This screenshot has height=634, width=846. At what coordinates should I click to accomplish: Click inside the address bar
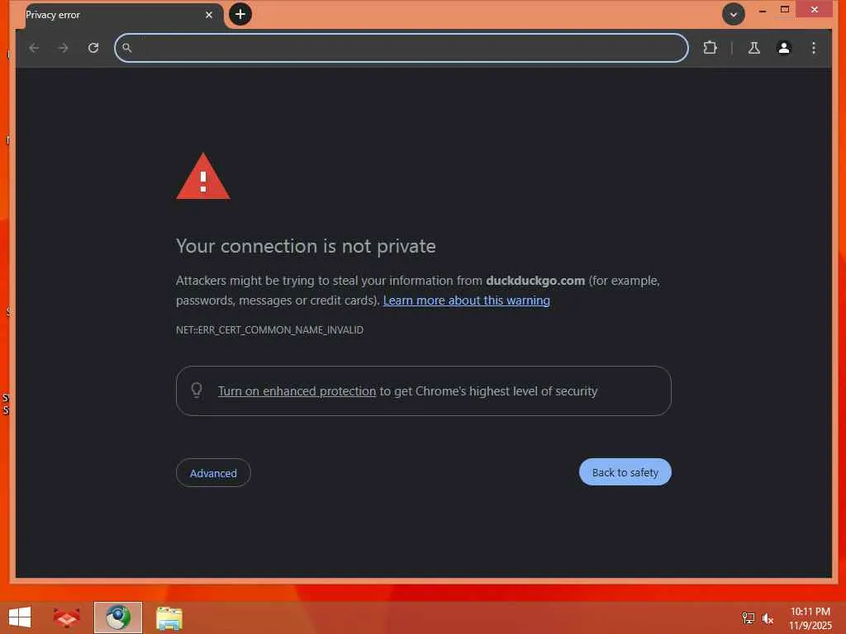pyautogui.click(x=402, y=48)
